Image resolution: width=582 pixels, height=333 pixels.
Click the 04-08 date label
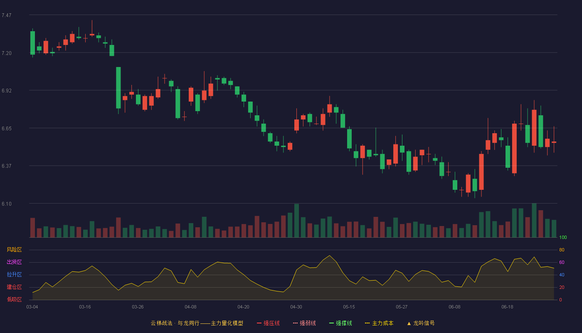[x=190, y=307]
